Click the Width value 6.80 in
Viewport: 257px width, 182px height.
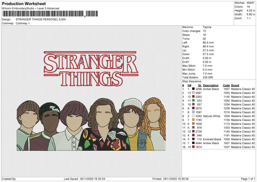pyautogui.click(x=251, y=15)
